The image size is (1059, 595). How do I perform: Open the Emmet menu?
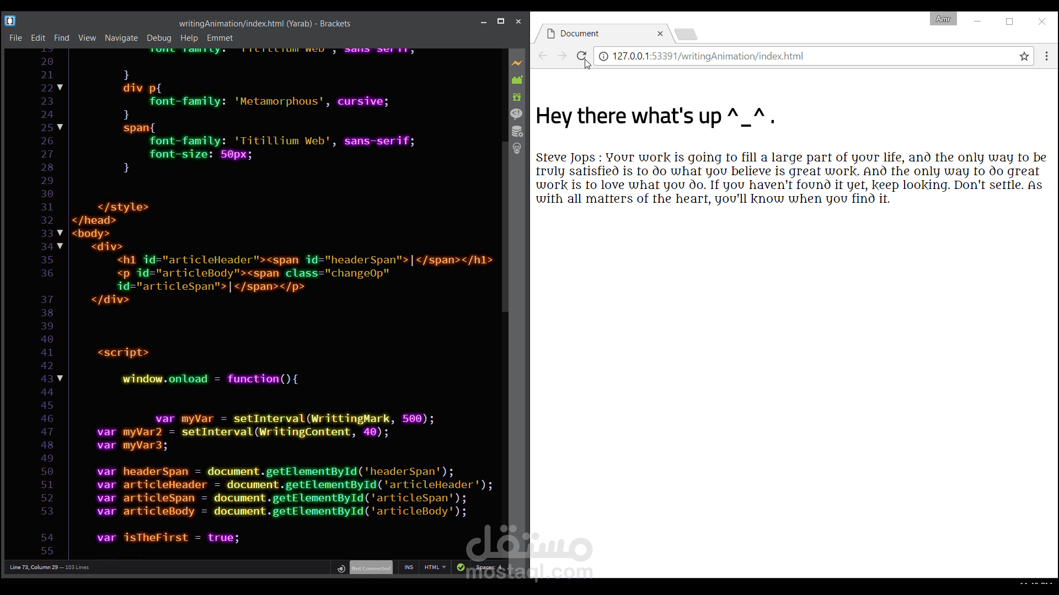coord(220,38)
